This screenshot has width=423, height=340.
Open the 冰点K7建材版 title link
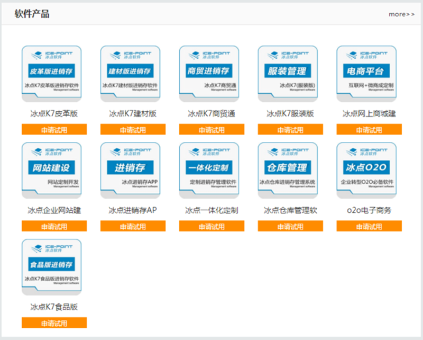pyautogui.click(x=133, y=113)
